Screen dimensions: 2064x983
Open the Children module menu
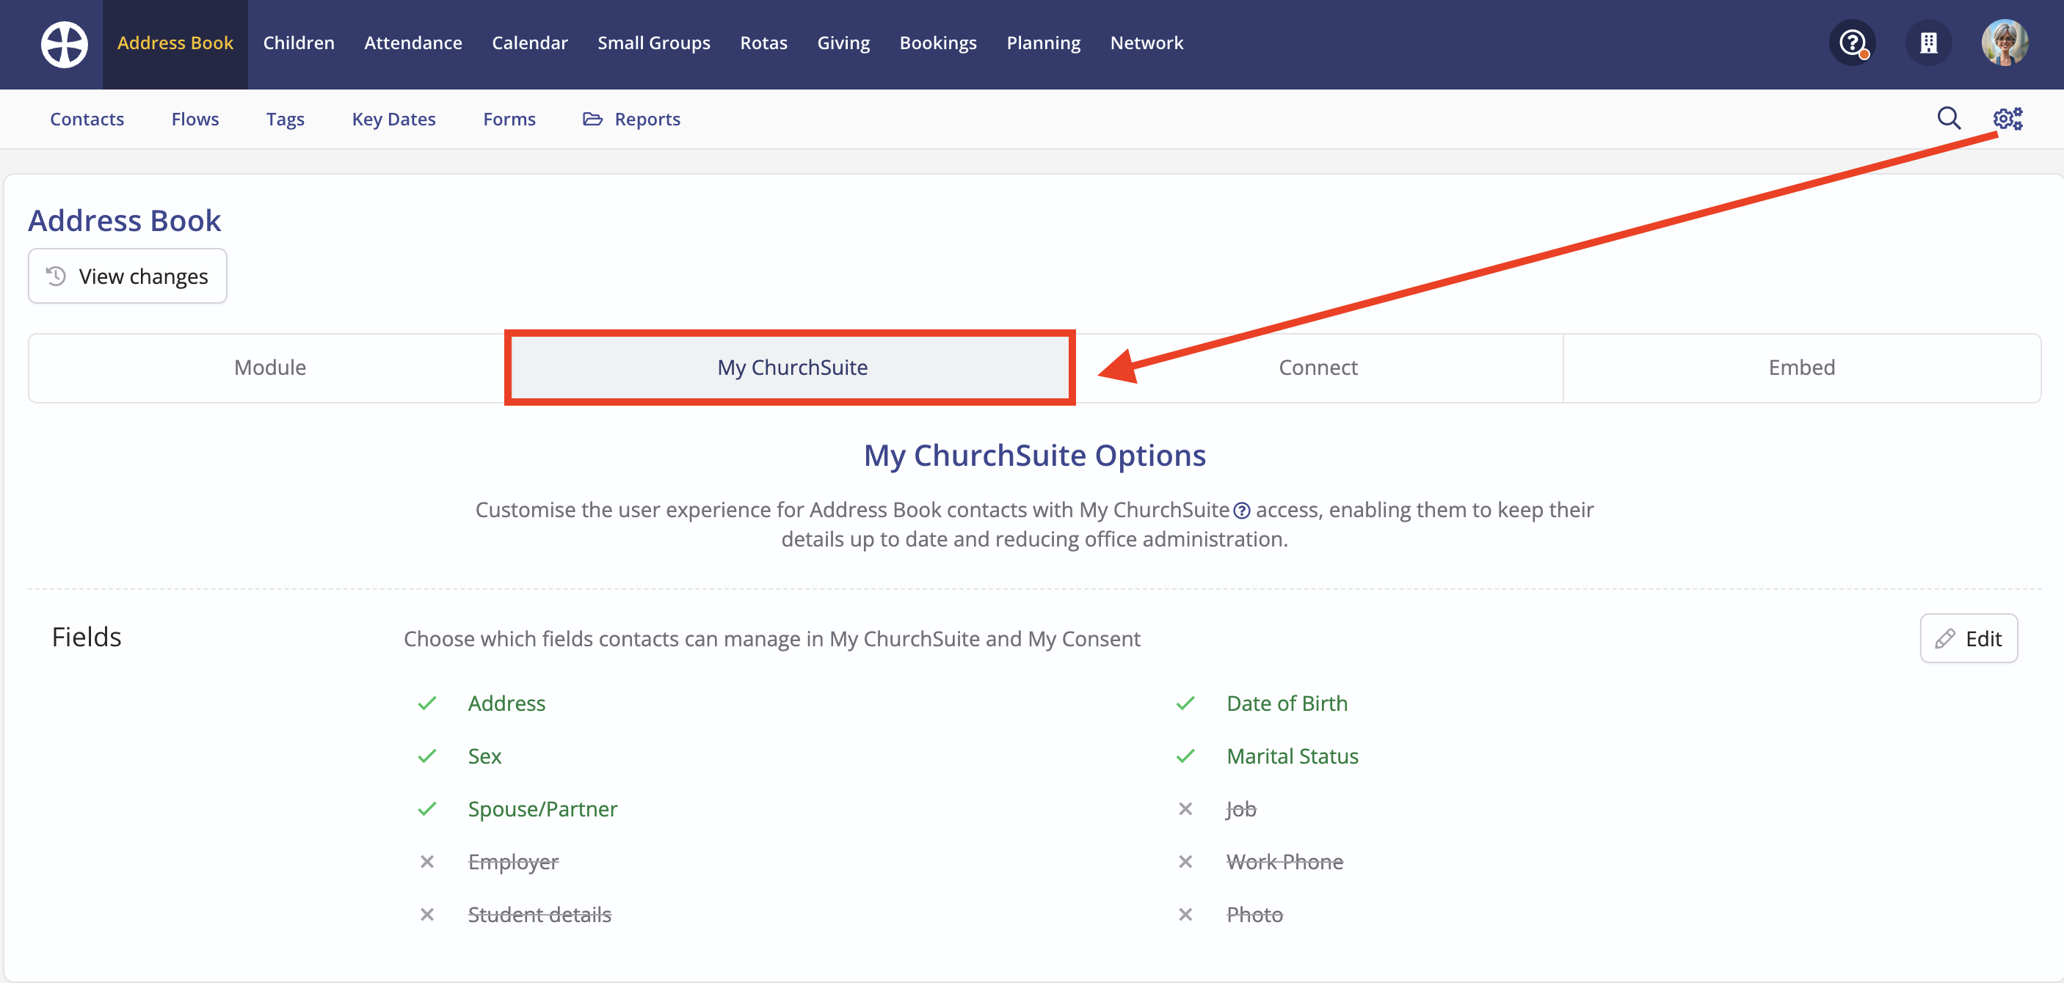(298, 43)
